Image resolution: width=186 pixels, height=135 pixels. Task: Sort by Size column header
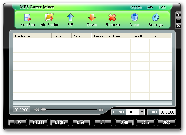coord(82,36)
